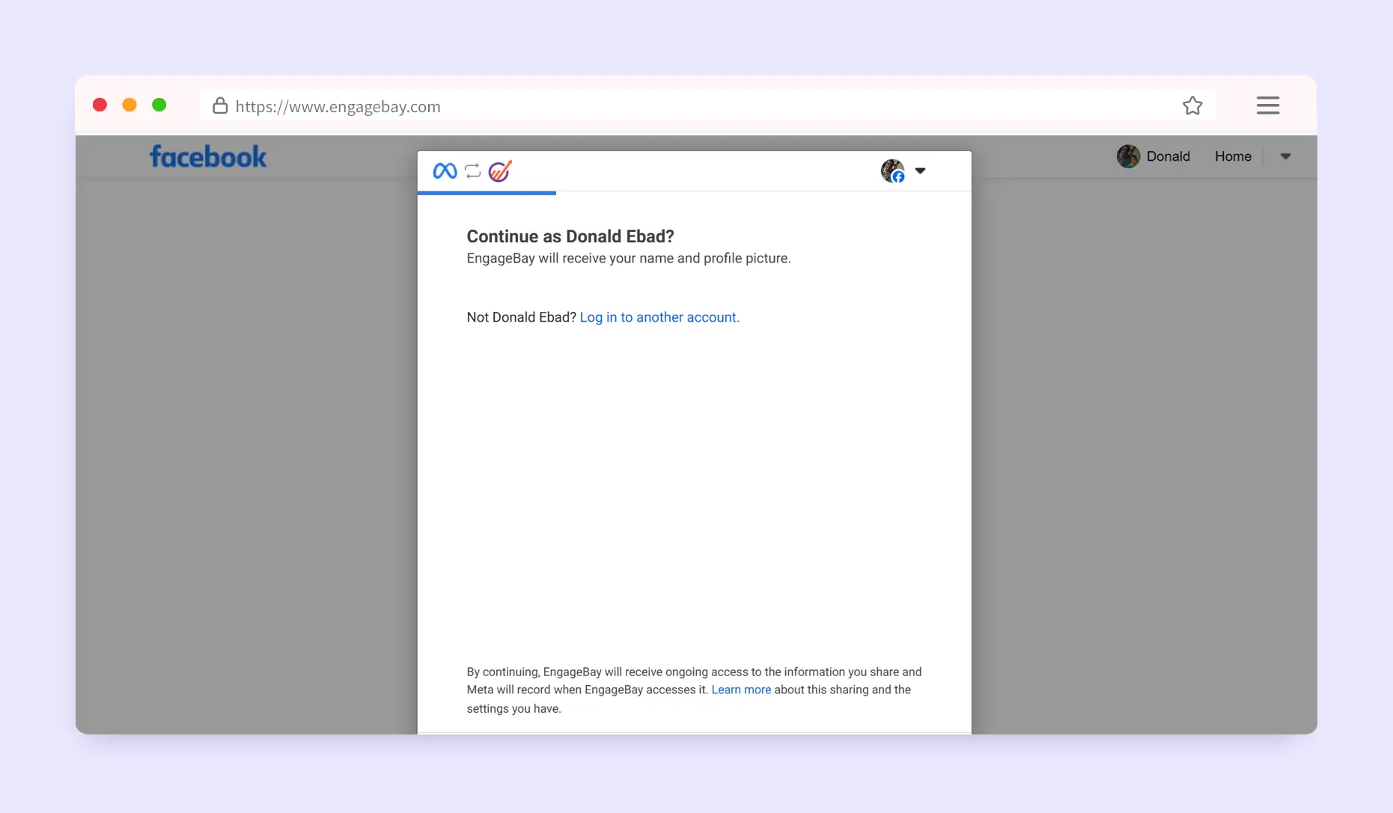Open the browser hamburger menu
The height and width of the screenshot is (813, 1393).
click(x=1267, y=105)
